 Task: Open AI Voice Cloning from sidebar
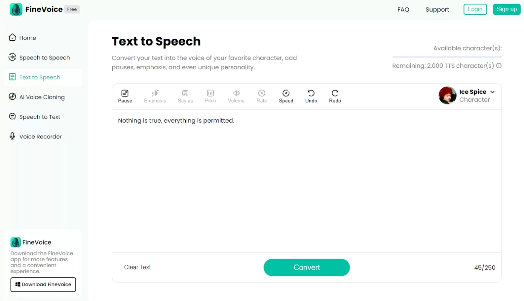point(42,97)
